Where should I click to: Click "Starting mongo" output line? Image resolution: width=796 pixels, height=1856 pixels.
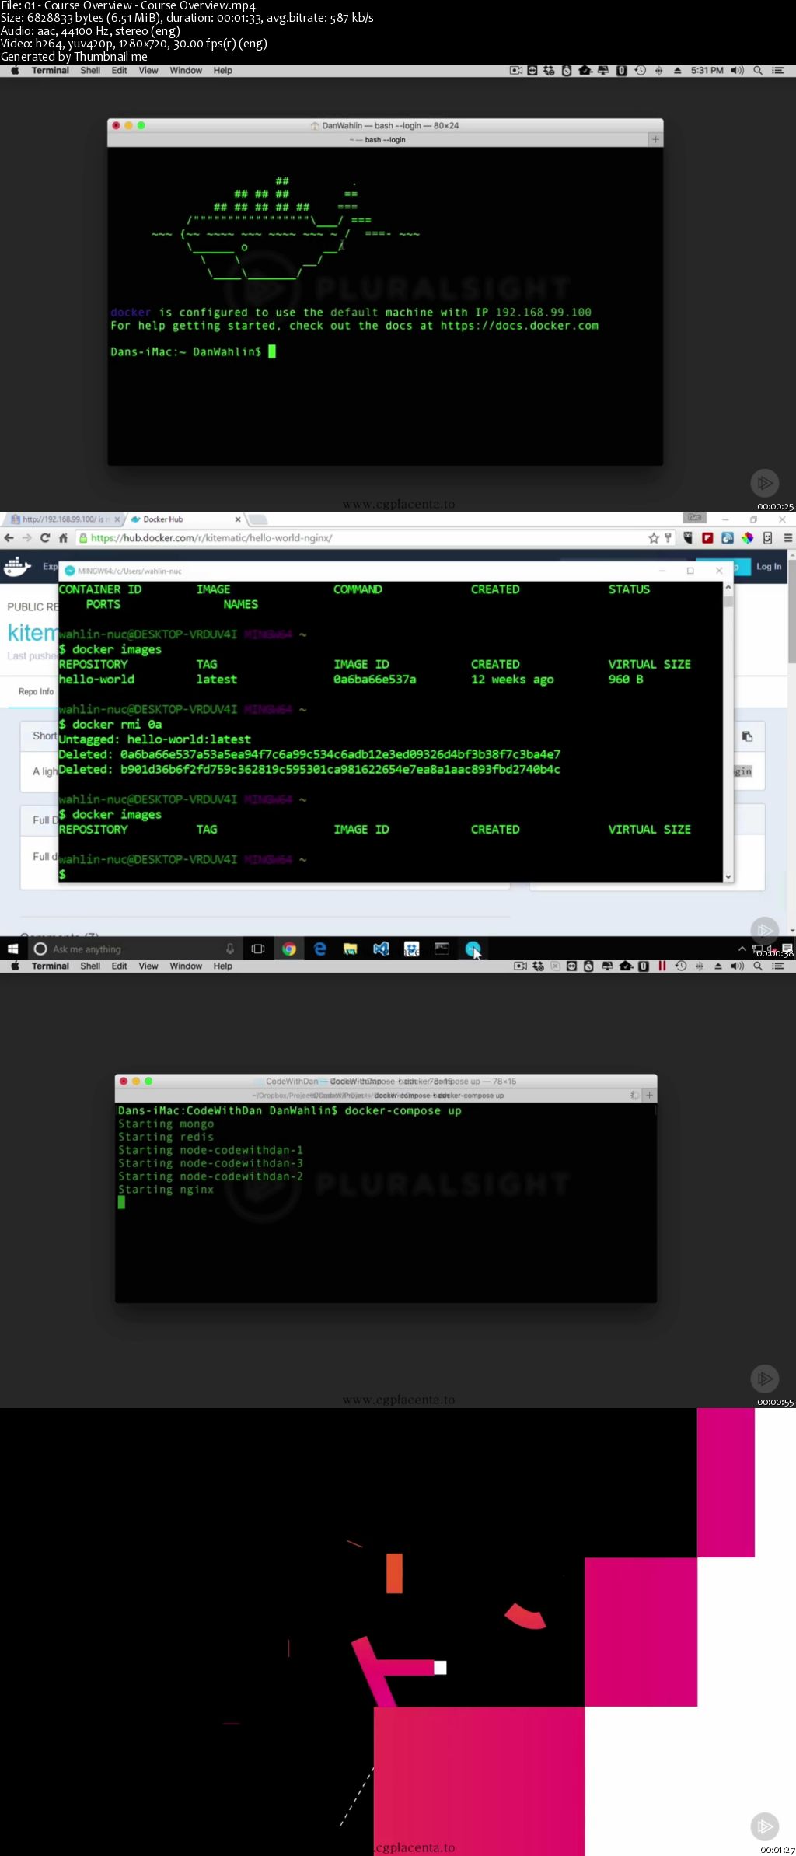click(x=166, y=1124)
